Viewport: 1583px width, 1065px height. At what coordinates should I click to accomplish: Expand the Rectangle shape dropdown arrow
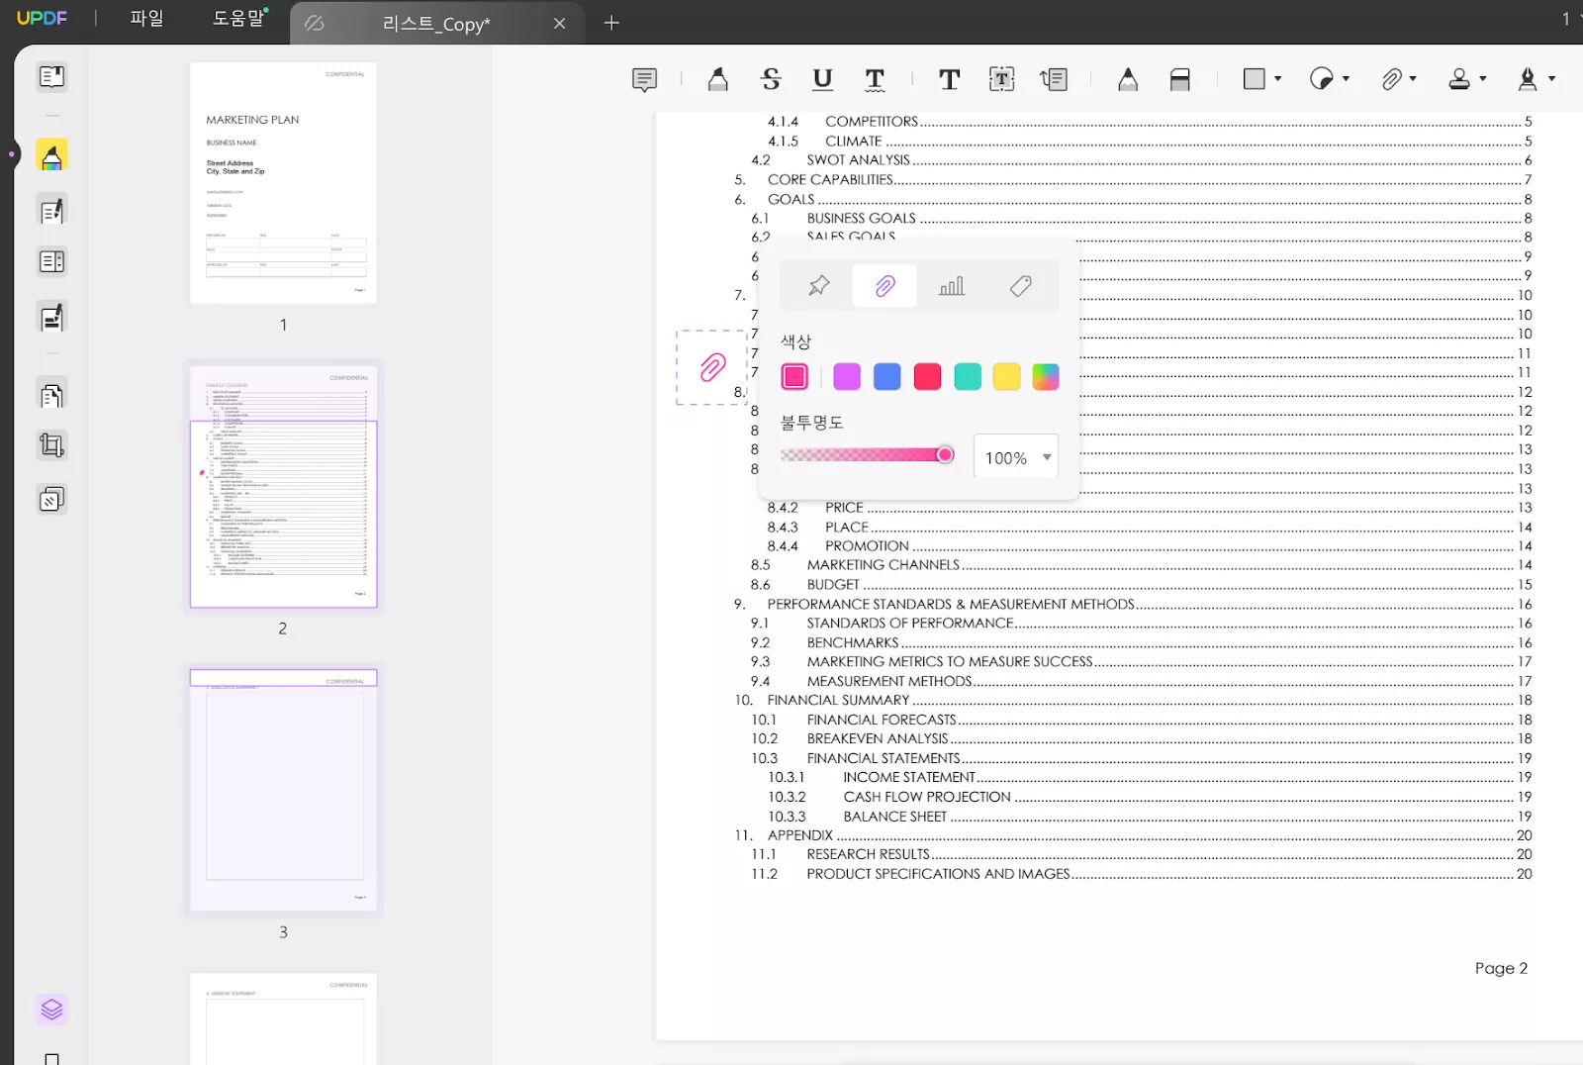click(x=1278, y=79)
